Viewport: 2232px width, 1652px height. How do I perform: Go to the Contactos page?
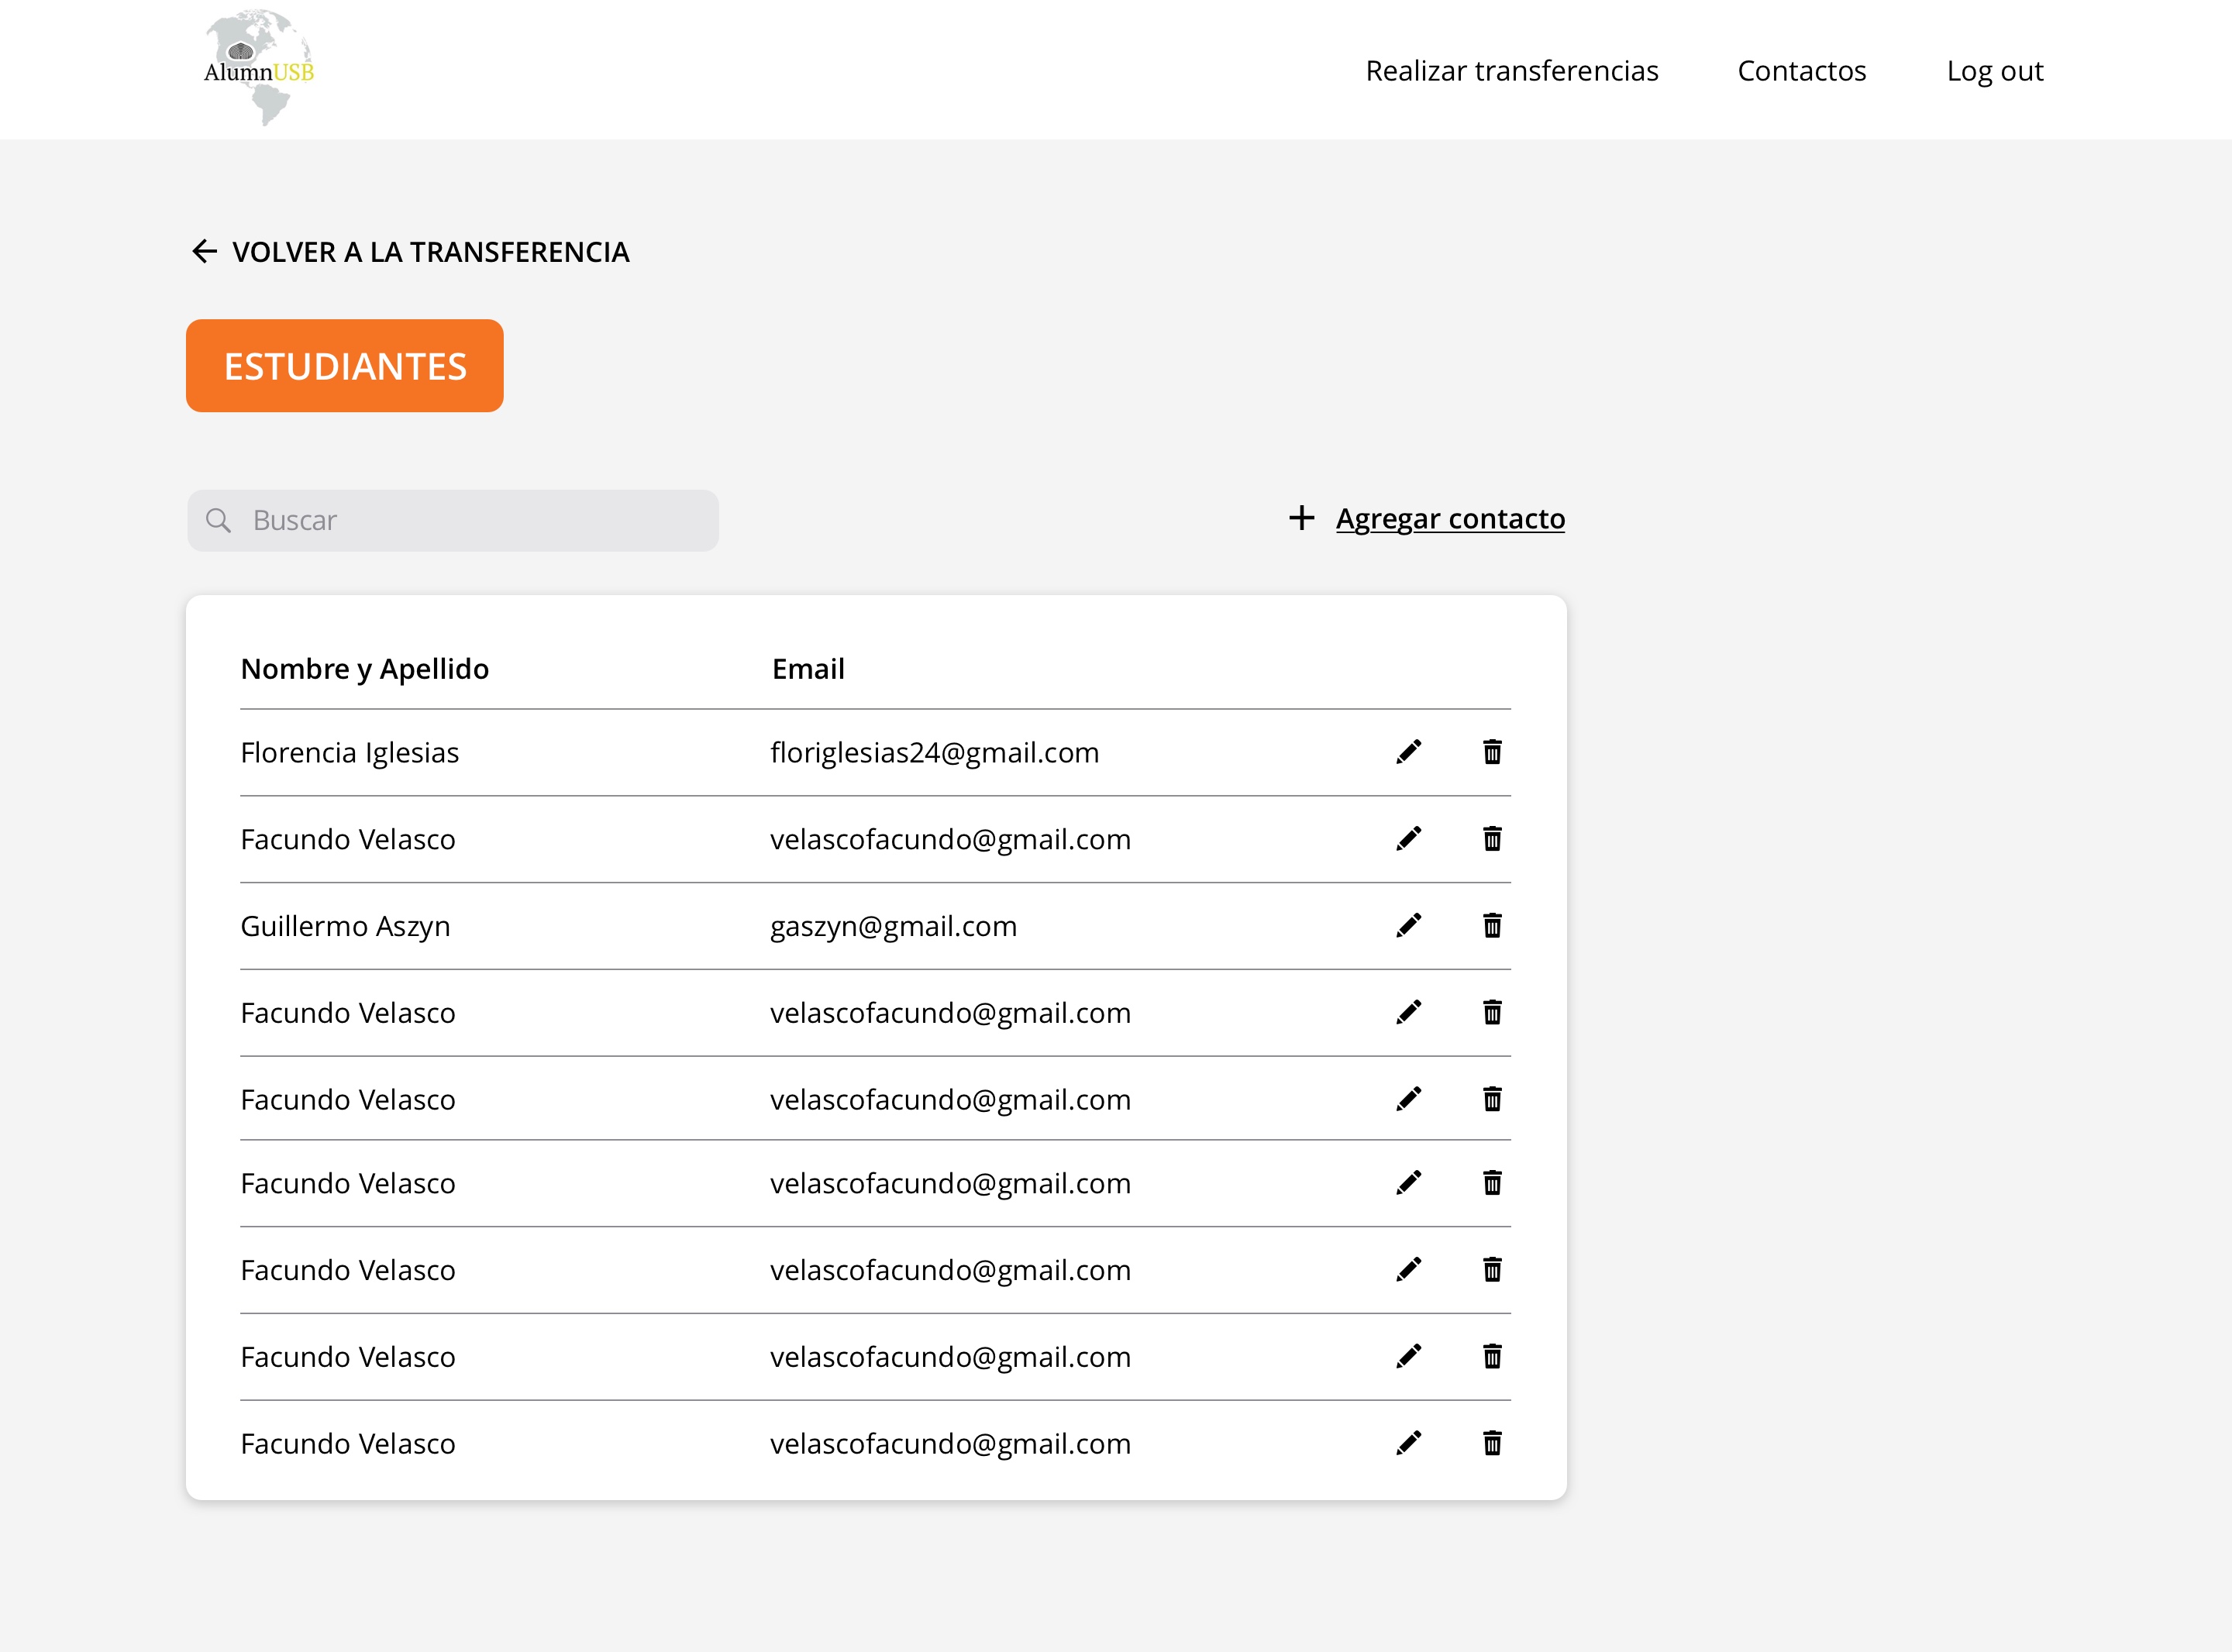[1801, 71]
